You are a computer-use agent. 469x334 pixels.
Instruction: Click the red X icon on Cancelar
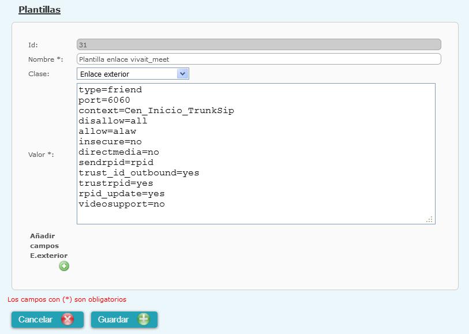pos(67,320)
